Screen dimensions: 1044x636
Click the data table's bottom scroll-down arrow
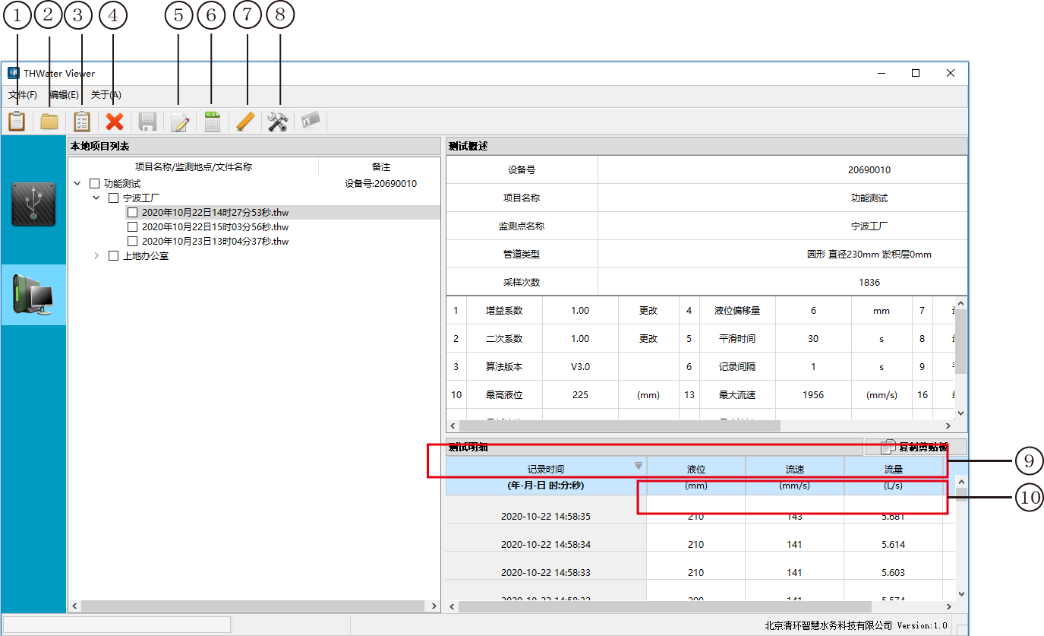tap(961, 593)
